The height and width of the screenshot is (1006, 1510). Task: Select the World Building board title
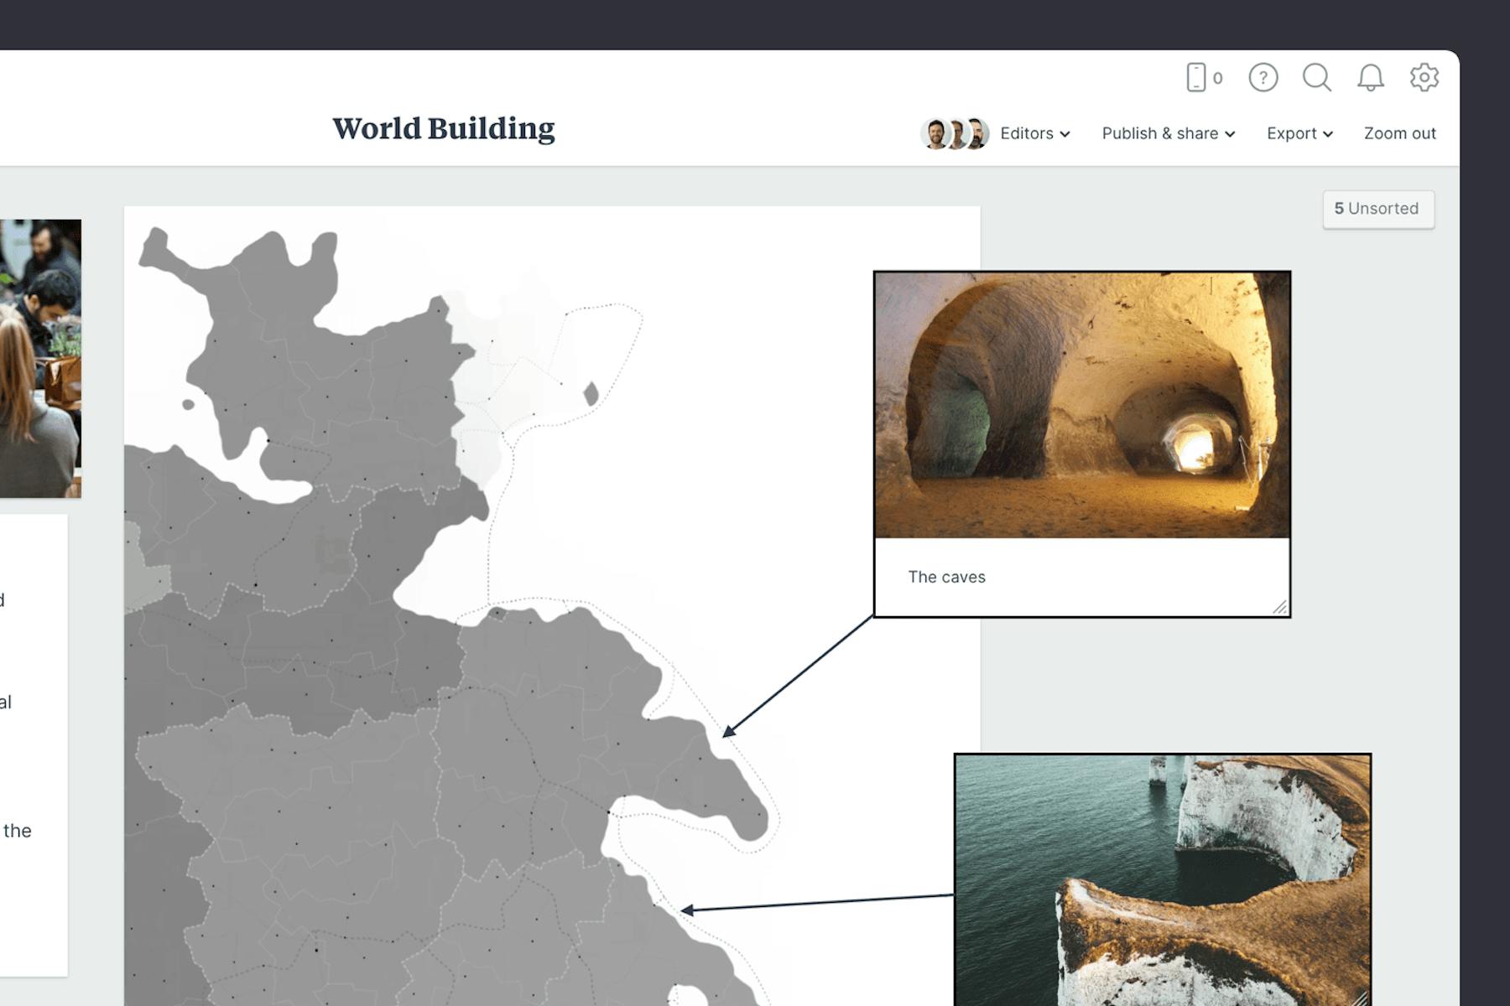[x=443, y=127]
